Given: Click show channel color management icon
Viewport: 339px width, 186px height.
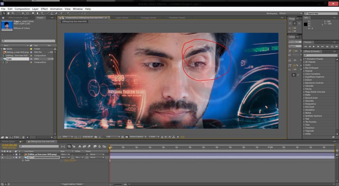Looking at the screenshot, I should 104,137.
